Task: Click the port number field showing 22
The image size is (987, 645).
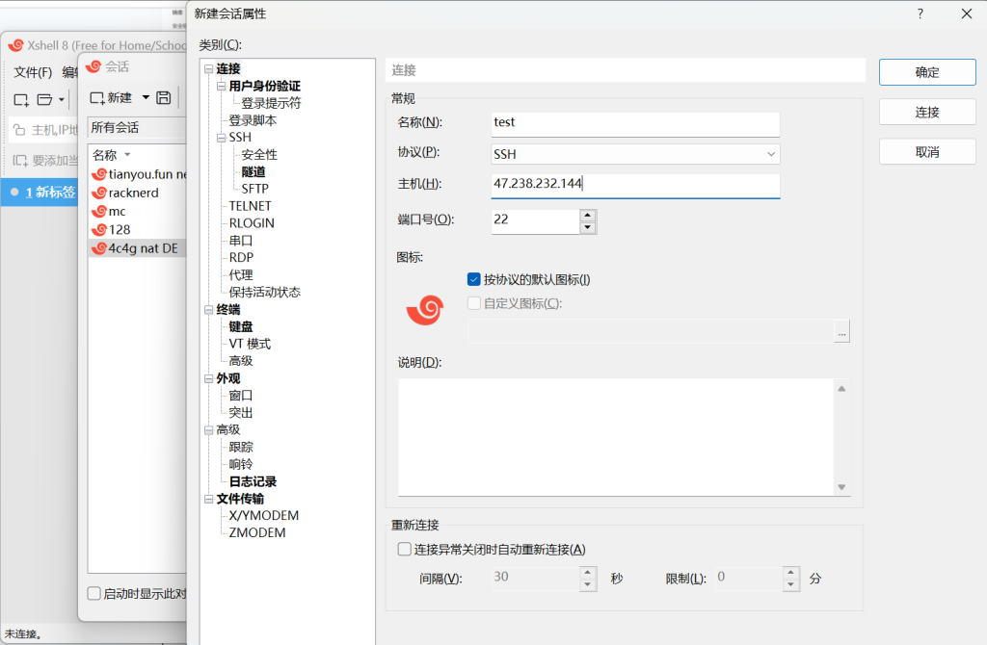Action: [535, 220]
